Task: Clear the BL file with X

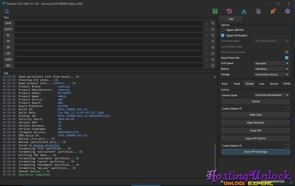Action: [x=213, y=35]
